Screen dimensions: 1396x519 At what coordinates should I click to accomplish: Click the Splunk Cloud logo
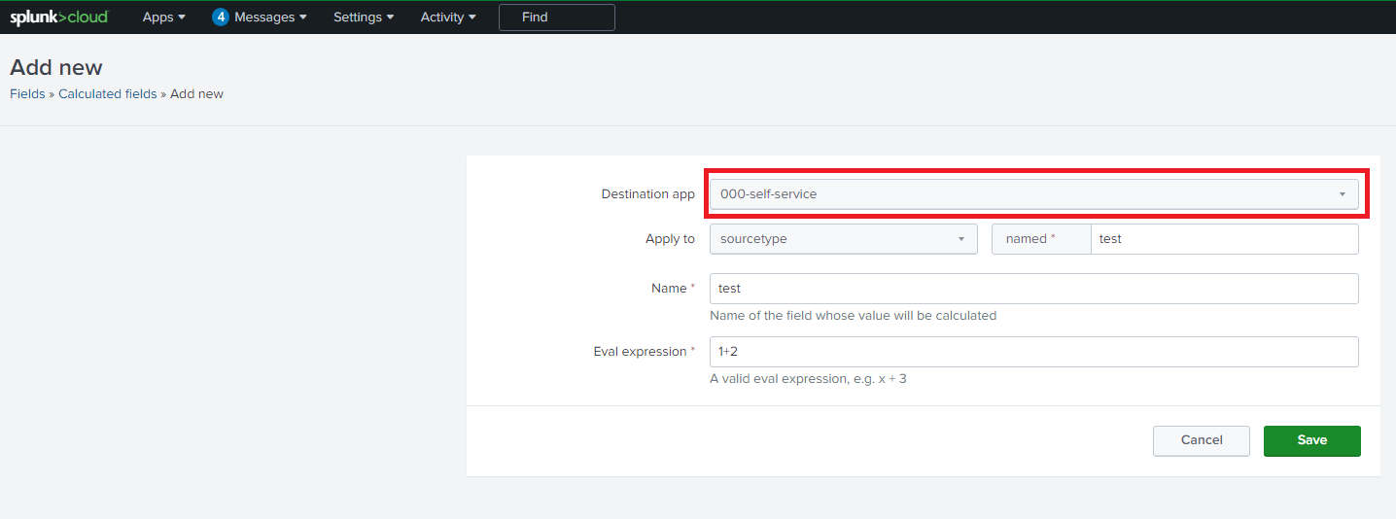(x=59, y=17)
